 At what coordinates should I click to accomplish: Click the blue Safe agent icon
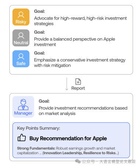(x=21, y=59)
